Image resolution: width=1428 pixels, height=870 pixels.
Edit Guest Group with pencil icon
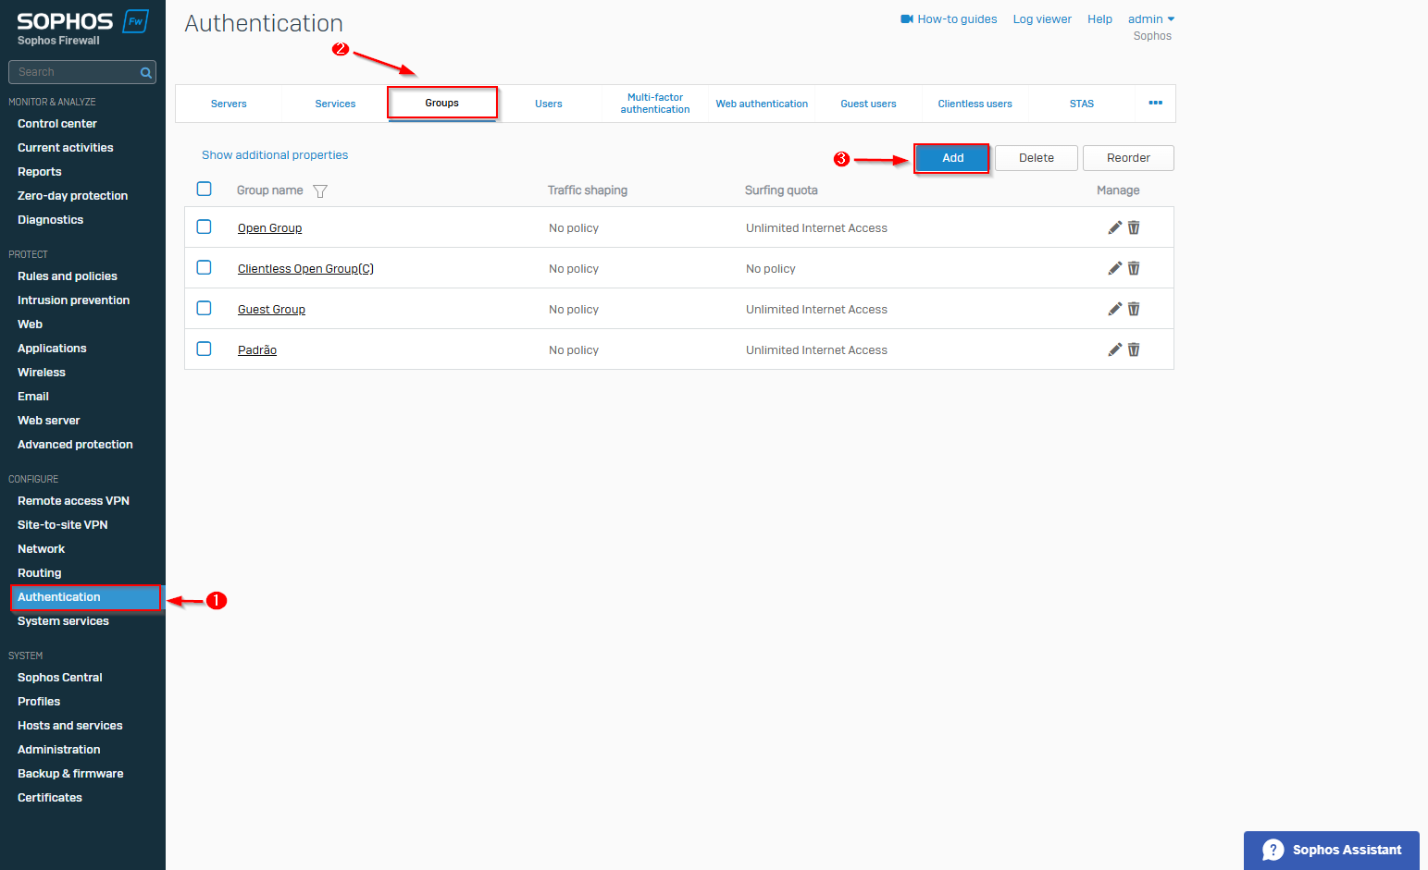point(1115,309)
